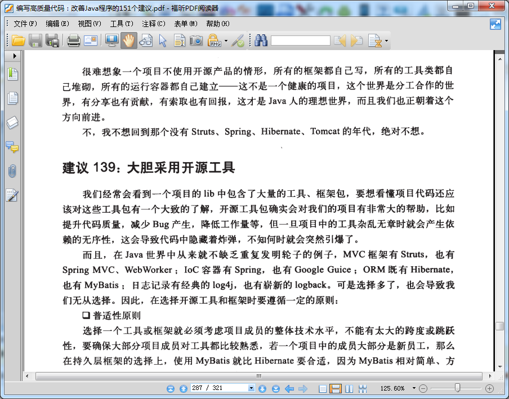Click the vertical scrollbar thumb
The image size is (509, 399).
[500, 326]
